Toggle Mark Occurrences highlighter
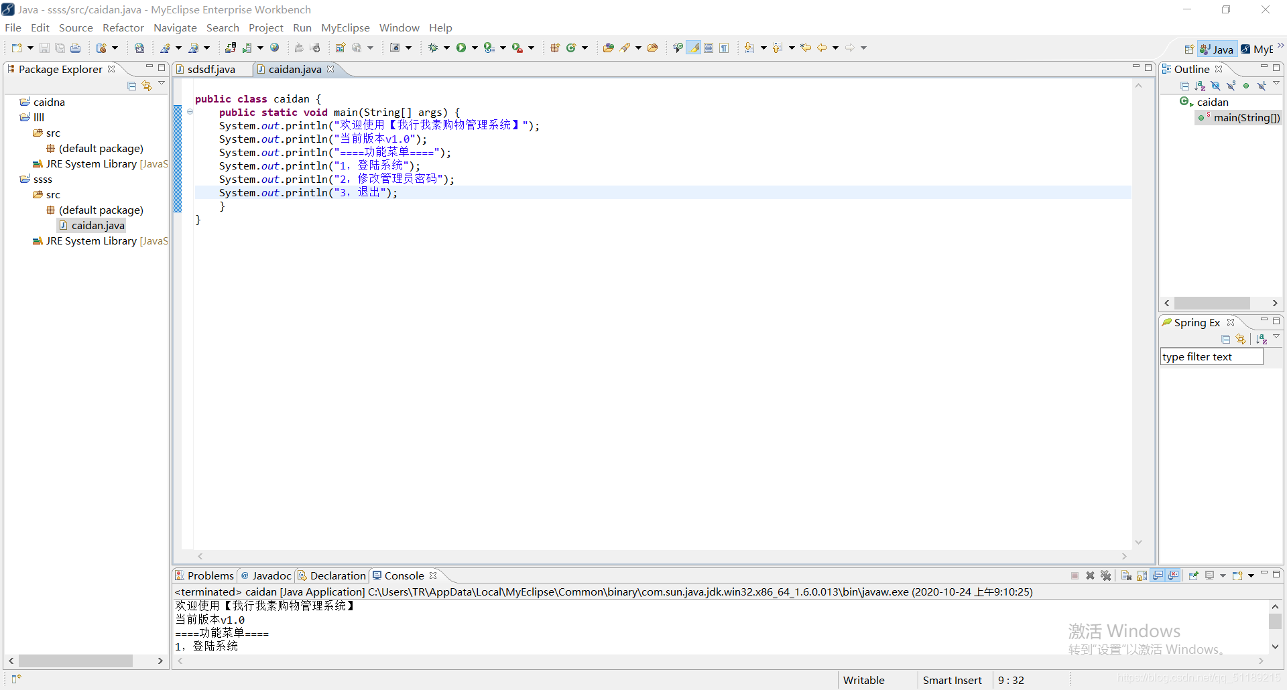1287x690 pixels. (694, 48)
